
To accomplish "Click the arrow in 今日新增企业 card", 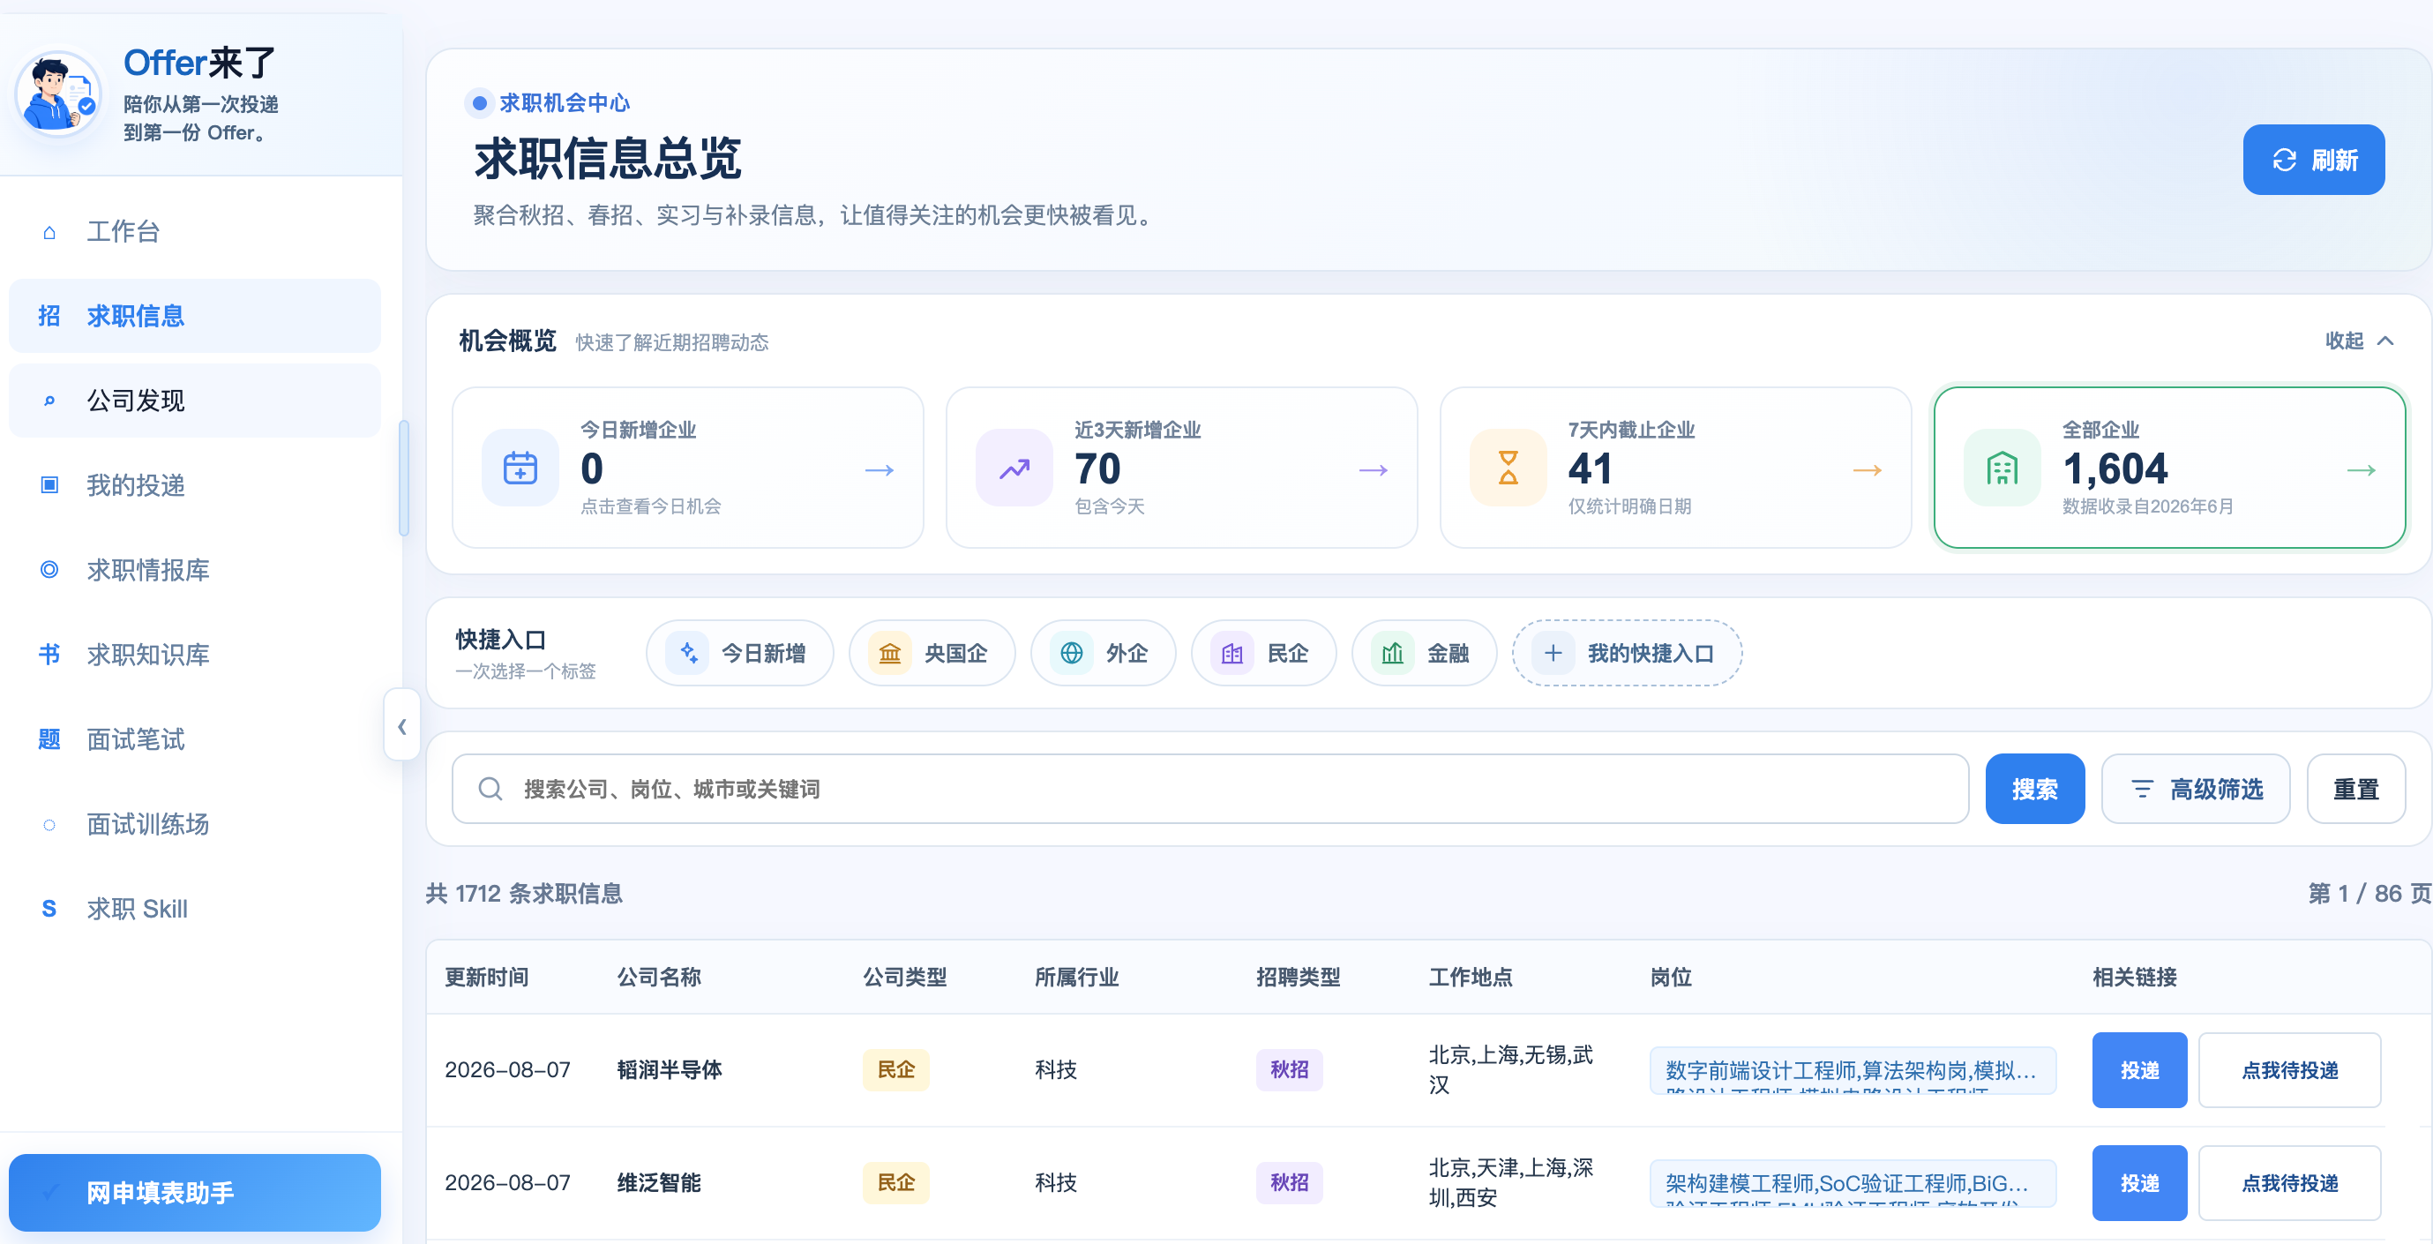I will click(880, 469).
